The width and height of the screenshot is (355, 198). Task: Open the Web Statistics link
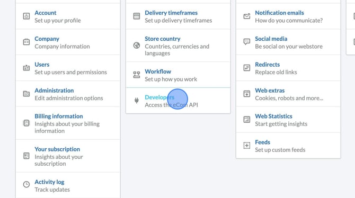(273, 116)
